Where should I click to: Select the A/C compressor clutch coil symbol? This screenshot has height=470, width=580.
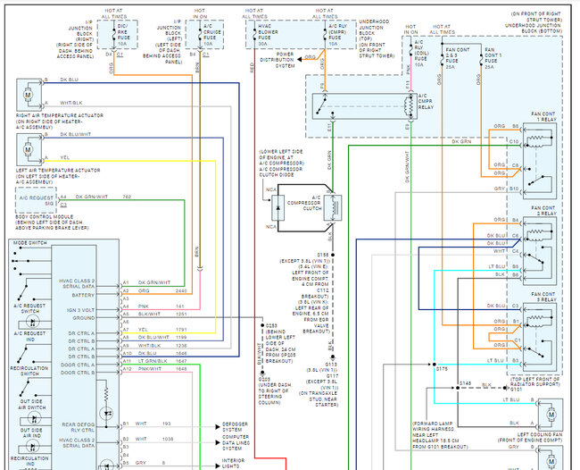(x=333, y=208)
